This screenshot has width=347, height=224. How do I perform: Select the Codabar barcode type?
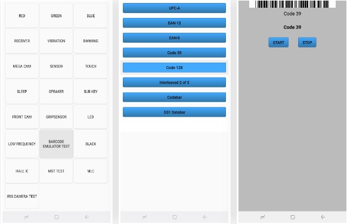174,97
